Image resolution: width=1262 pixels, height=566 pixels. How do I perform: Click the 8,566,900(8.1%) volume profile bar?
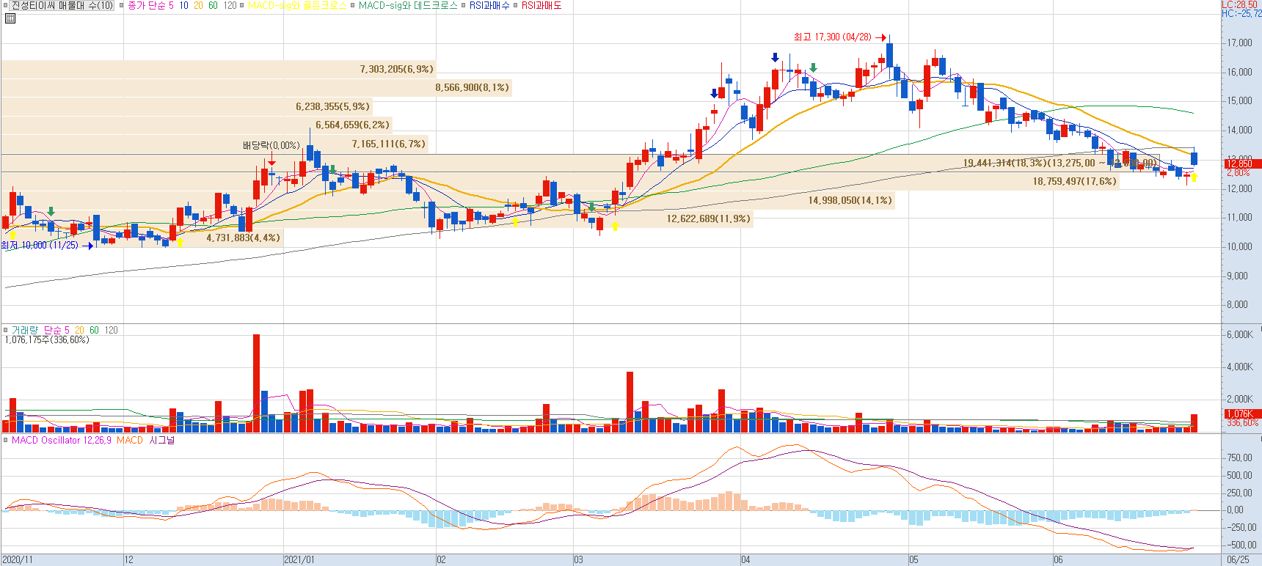click(x=256, y=87)
